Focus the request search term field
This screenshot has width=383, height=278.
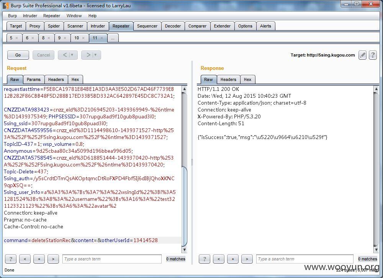click(x=112, y=259)
